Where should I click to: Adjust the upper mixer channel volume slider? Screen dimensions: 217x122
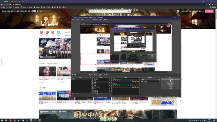[123, 82]
